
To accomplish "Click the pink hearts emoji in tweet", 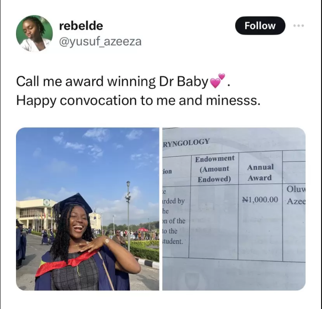I will point(217,81).
